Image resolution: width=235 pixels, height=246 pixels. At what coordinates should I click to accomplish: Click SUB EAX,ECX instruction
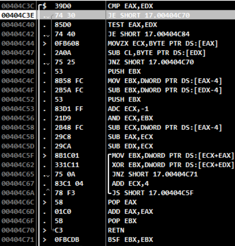(130, 137)
